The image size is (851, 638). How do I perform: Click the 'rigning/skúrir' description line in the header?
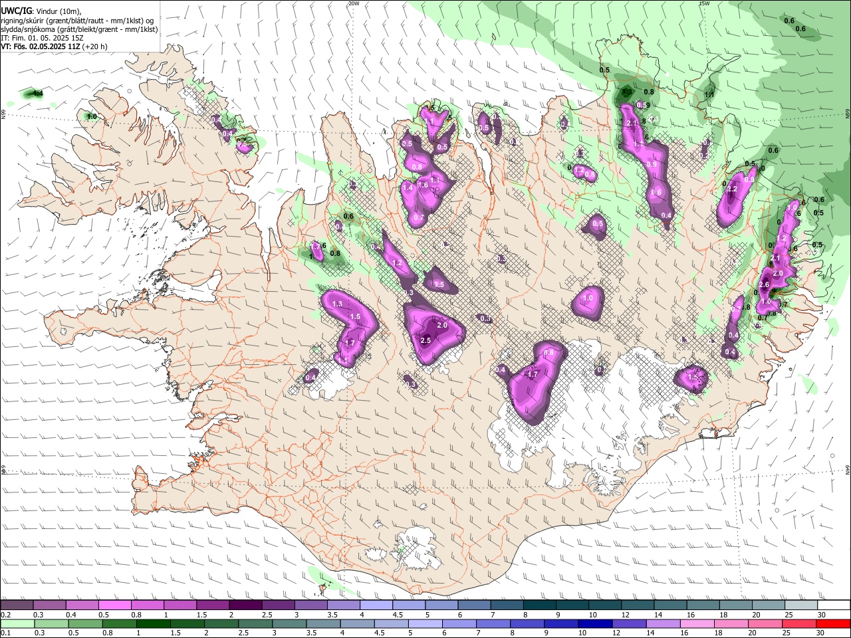(x=78, y=21)
